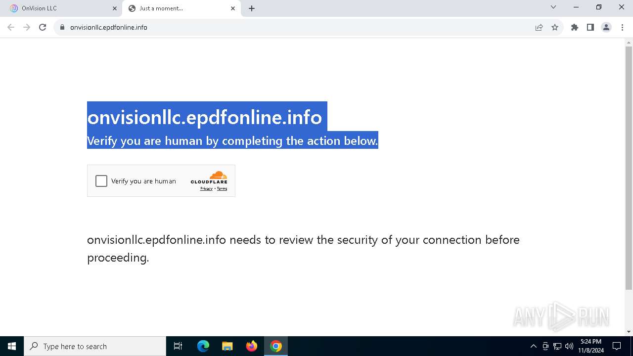Viewport: 633px width, 356px height.
Task: Open the notification center icon
Action: (617, 346)
